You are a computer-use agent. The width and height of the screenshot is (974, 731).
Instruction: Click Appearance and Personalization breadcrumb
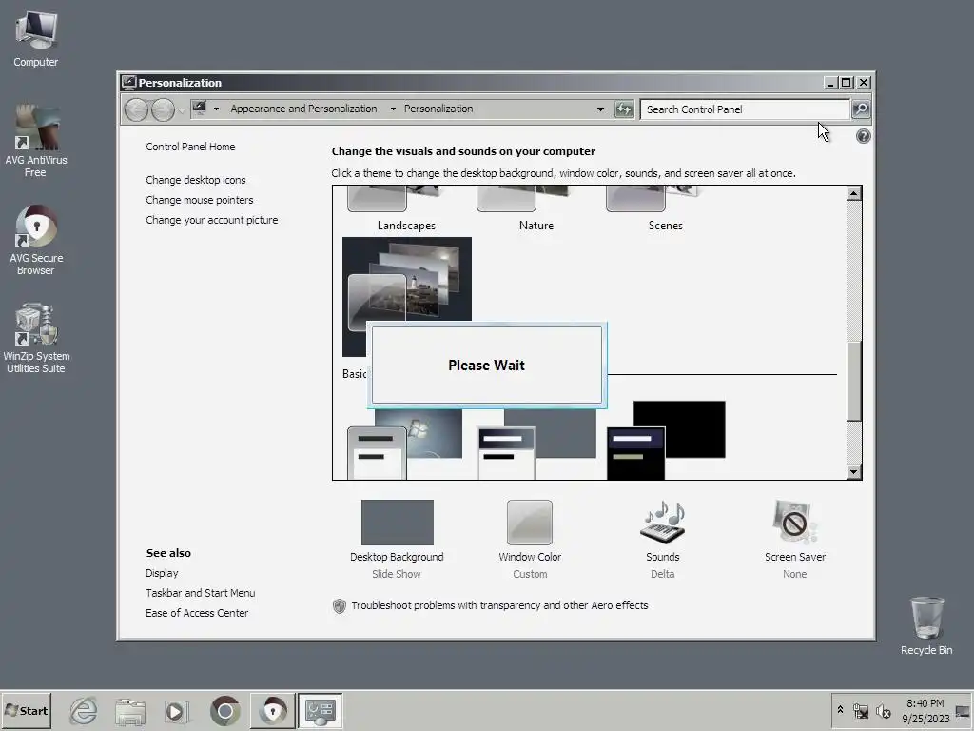click(x=303, y=109)
